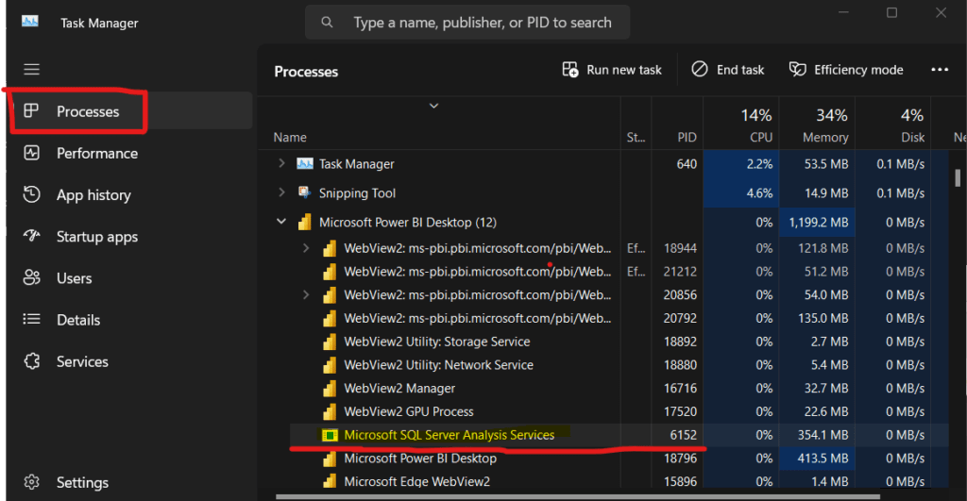Click the Efficiency mode leaf icon
This screenshot has height=501, width=967.
click(797, 69)
